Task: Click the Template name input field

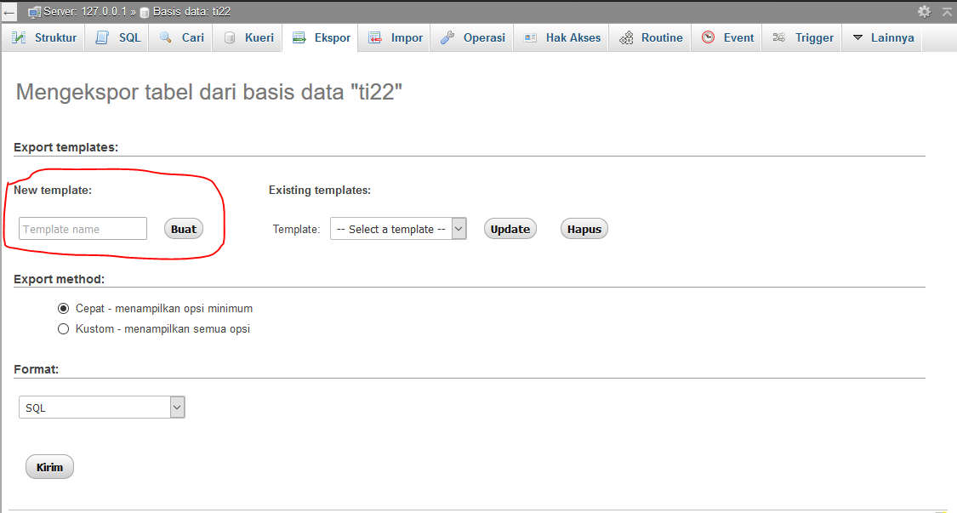Action: click(x=82, y=228)
